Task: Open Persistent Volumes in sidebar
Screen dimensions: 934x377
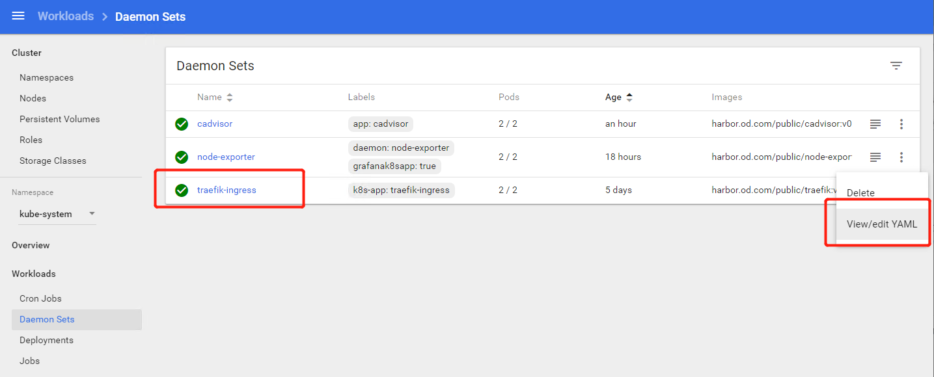Action: (59, 119)
